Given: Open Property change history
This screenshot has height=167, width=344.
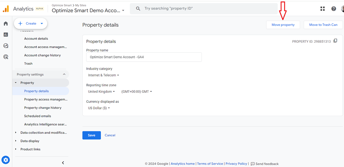Looking at the screenshot, I should pos(43,108).
